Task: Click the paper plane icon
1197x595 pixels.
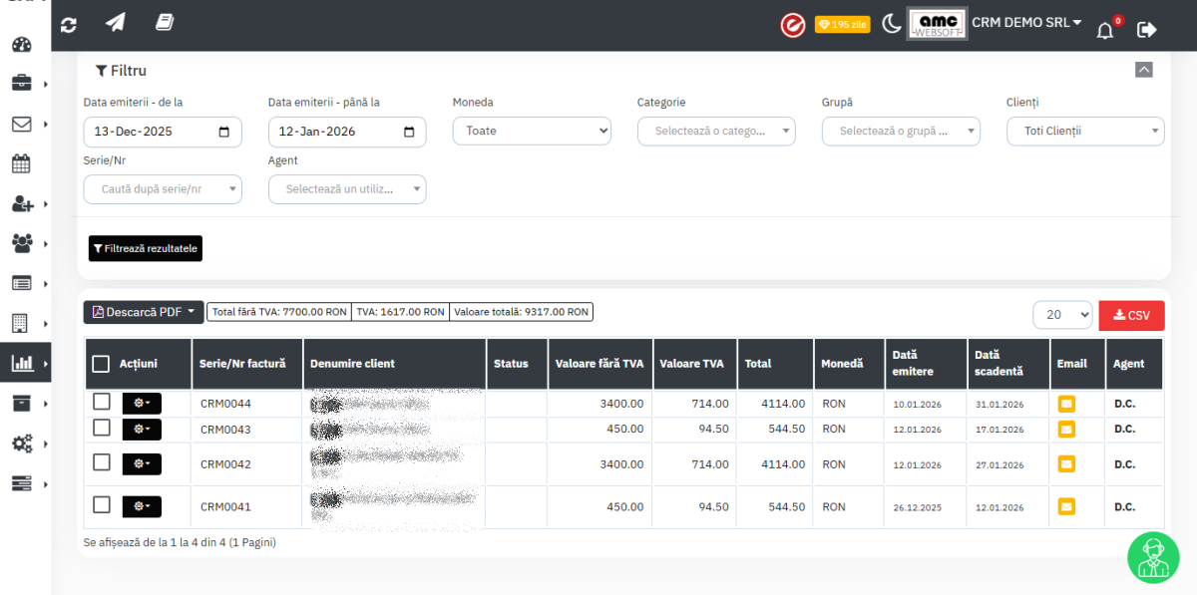Action: tap(116, 24)
